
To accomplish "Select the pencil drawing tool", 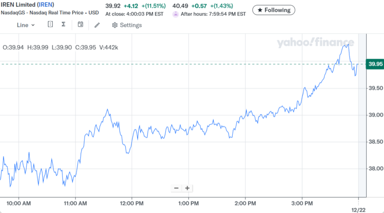I will point(97,25).
